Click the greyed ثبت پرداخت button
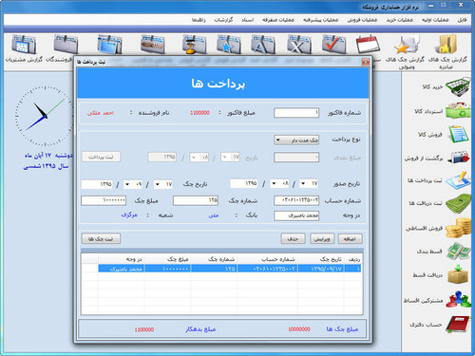Viewport: 475px width, 356px height. click(101, 157)
